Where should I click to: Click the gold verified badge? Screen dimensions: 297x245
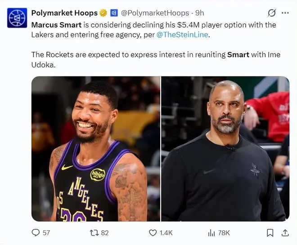(103, 13)
